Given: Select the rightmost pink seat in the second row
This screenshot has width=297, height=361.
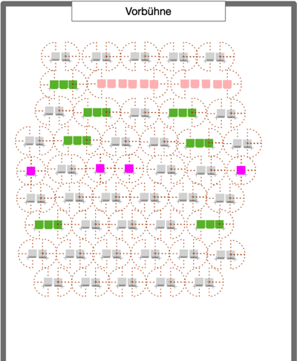Looking at the screenshot, I should click(227, 85).
